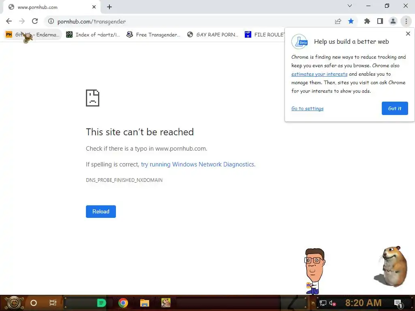
Task: Click the 'This site can't be reached' heading
Action: pyautogui.click(x=140, y=132)
